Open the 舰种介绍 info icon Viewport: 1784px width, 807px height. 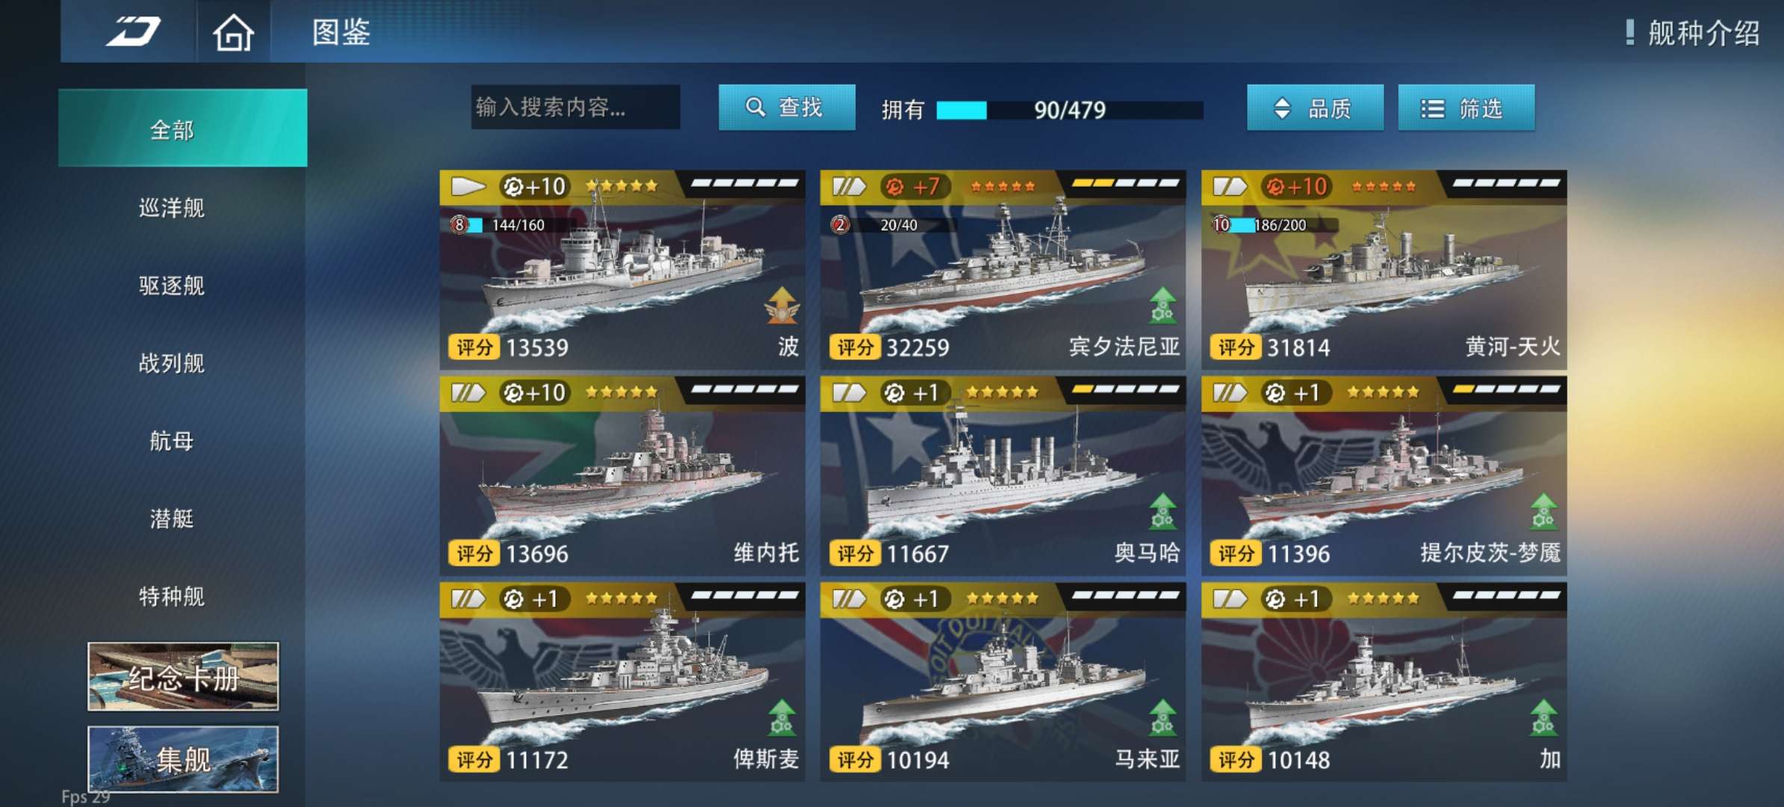(x=1629, y=32)
